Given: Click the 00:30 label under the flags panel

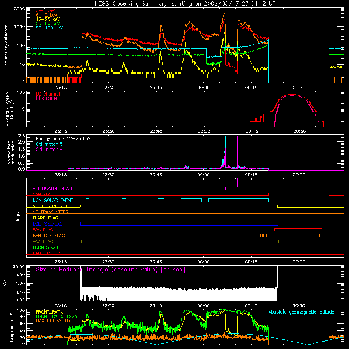Looking at the screenshot, I should (x=299, y=262).
